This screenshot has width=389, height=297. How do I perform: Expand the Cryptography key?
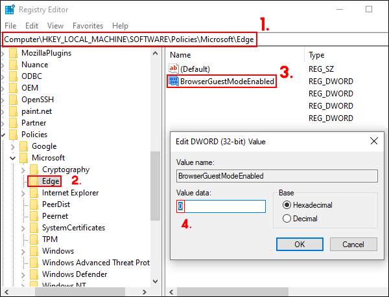tap(23, 170)
